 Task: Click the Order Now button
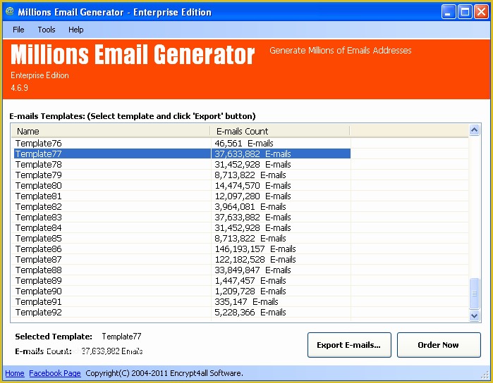pyautogui.click(x=439, y=345)
